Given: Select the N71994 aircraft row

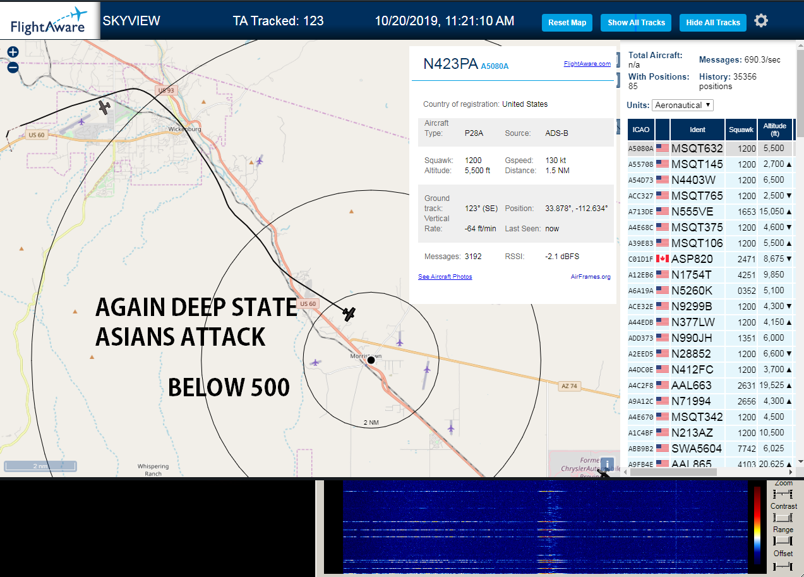Looking at the screenshot, I should [711, 401].
